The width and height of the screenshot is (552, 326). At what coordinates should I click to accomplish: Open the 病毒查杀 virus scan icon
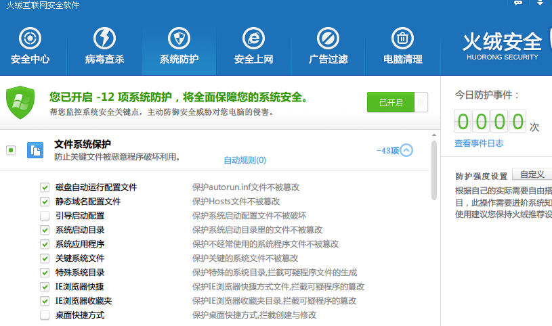[104, 39]
